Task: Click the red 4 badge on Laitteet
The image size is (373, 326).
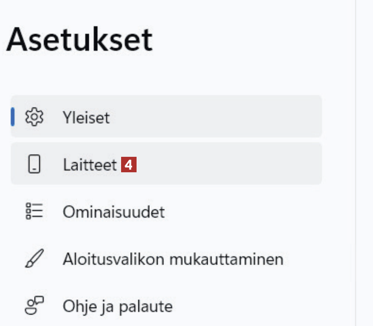Action: pyautogui.click(x=129, y=165)
